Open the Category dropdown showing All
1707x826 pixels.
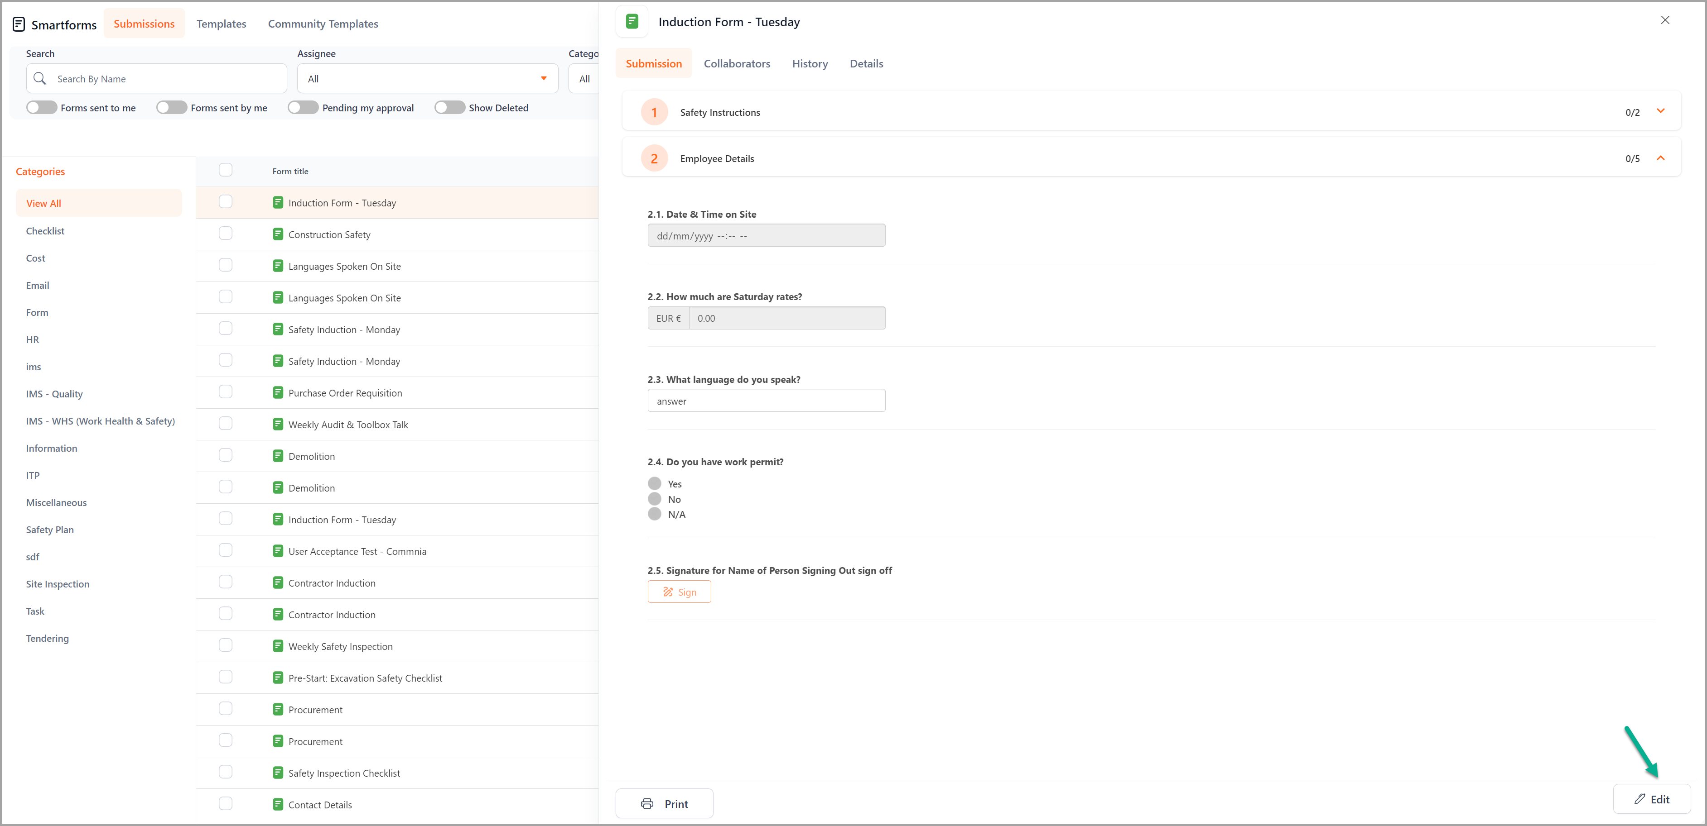tap(584, 79)
